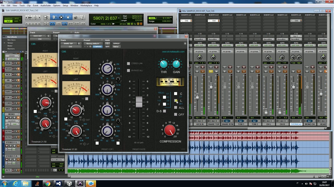Image resolution: width=334 pixels, height=187 pixels.
Task: Select the HEAR track in Edit window
Action: pos(8,69)
